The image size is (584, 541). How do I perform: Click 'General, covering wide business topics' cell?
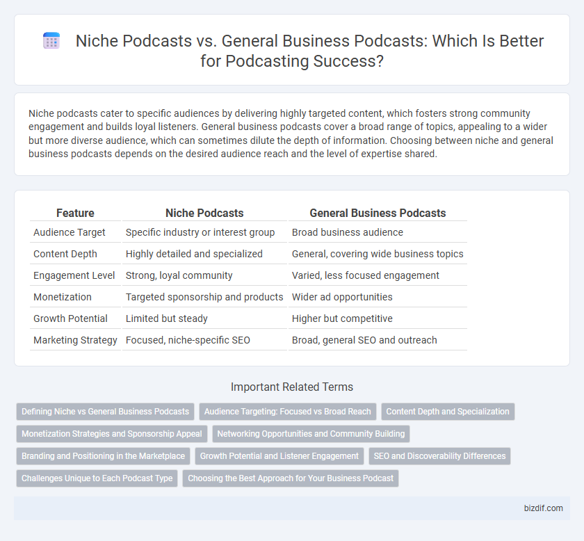tap(378, 254)
